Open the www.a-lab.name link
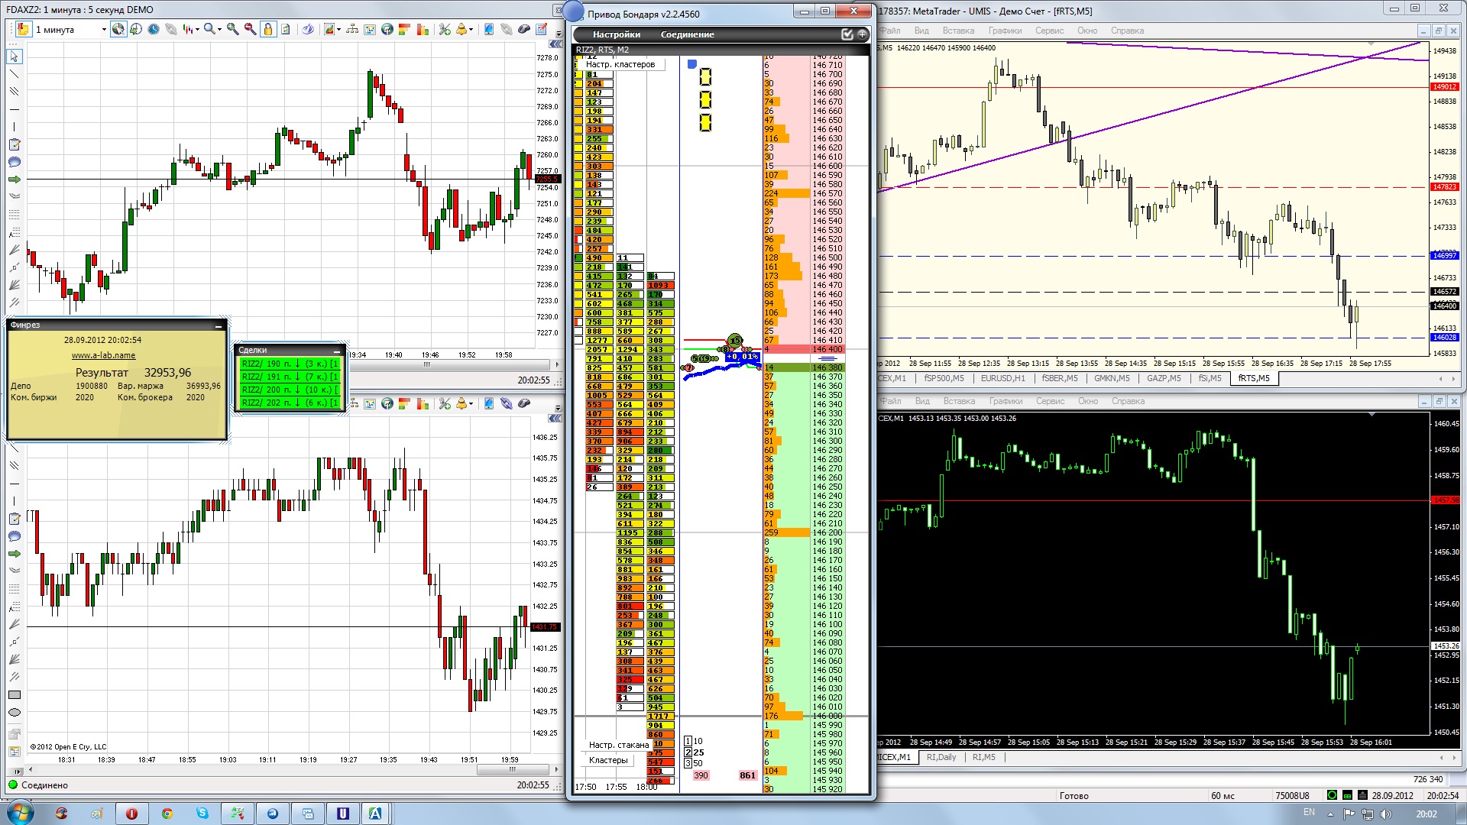Image resolution: width=1467 pixels, height=825 pixels. 103,355
